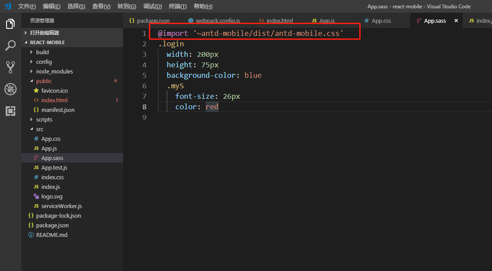Click the Sass icon on the App.sass tab
Screen dimensions: 492x271
(418, 20)
